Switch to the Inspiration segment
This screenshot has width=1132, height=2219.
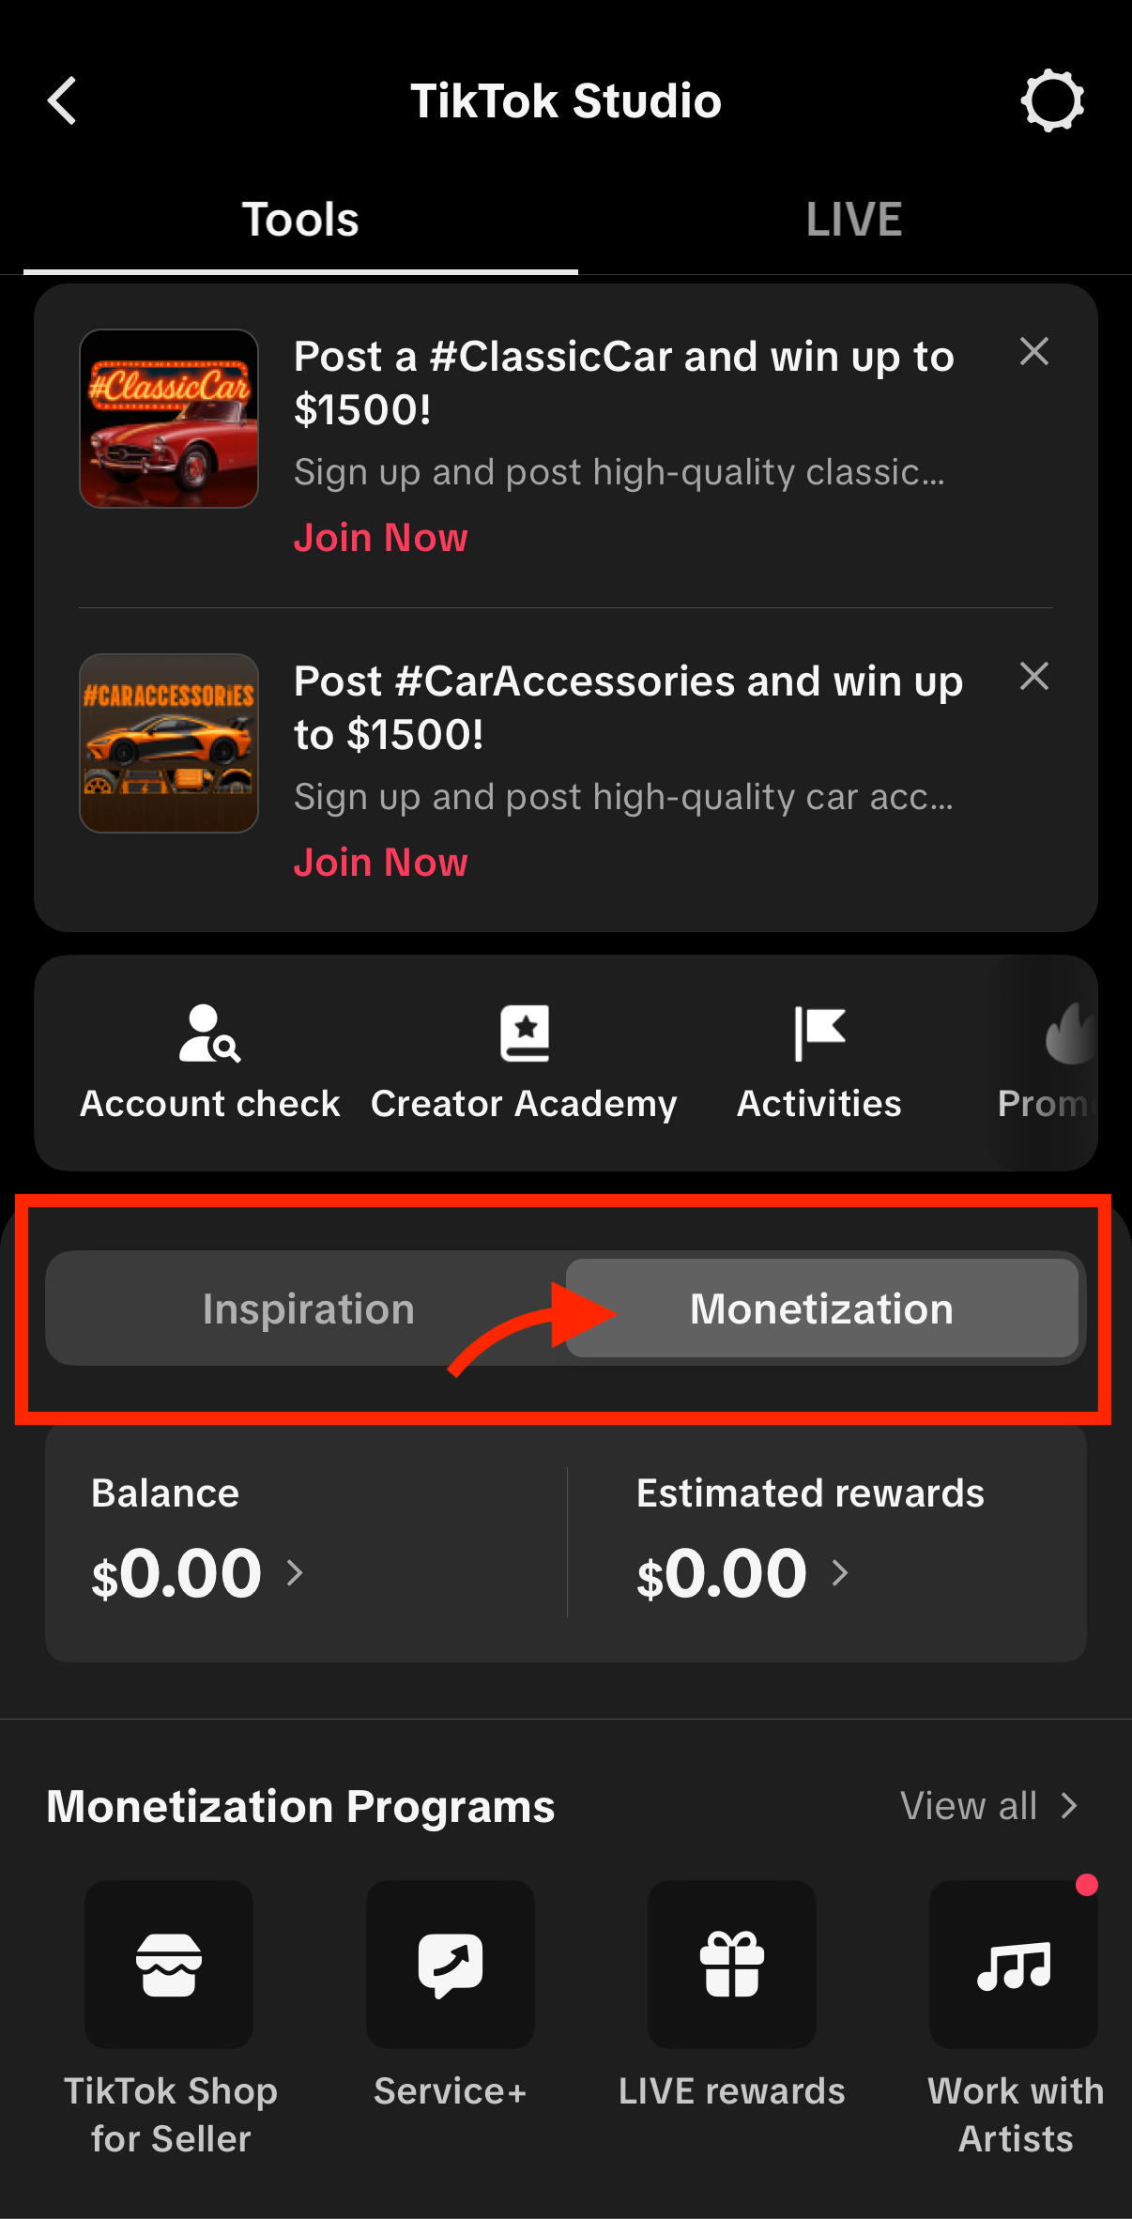[x=308, y=1308]
